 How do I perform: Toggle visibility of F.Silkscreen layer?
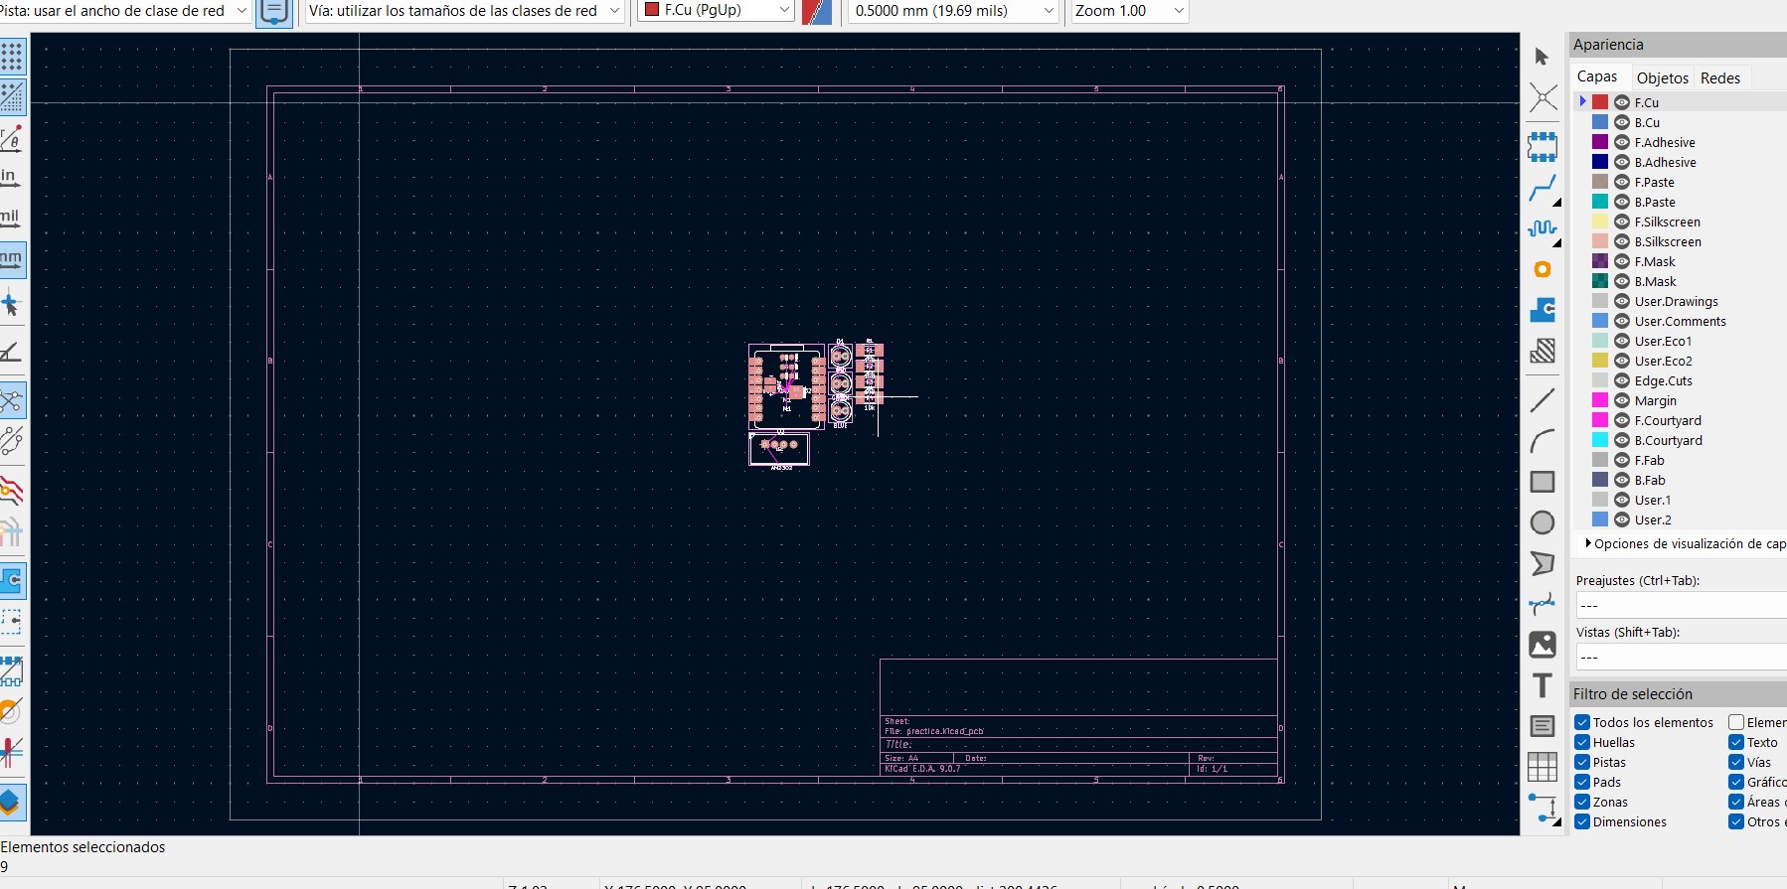[1622, 222]
